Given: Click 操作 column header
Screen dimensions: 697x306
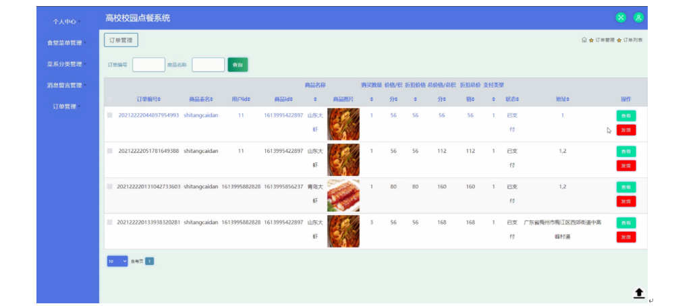Looking at the screenshot, I should pyautogui.click(x=626, y=99).
